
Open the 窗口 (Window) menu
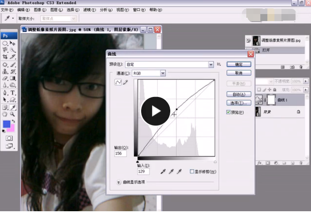pos(139,10)
